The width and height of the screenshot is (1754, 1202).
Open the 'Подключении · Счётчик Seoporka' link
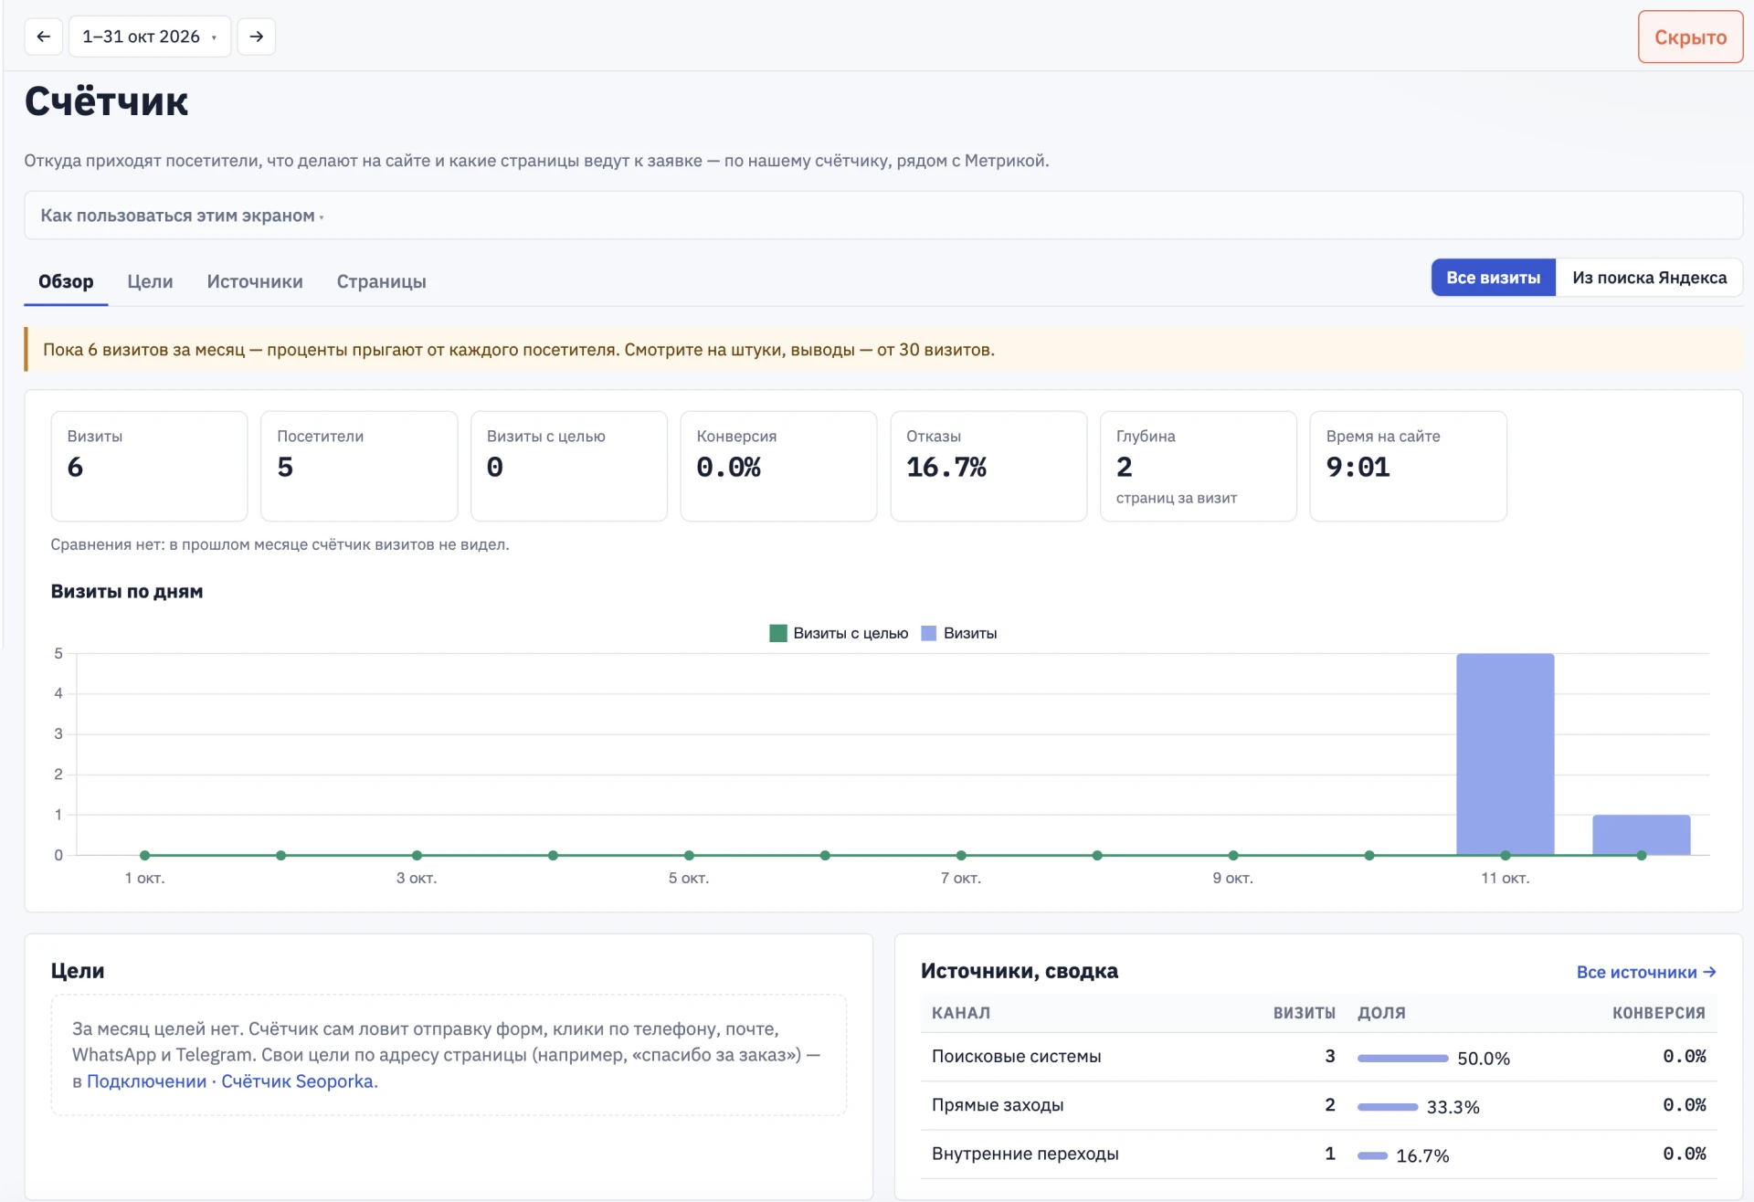click(x=230, y=1081)
